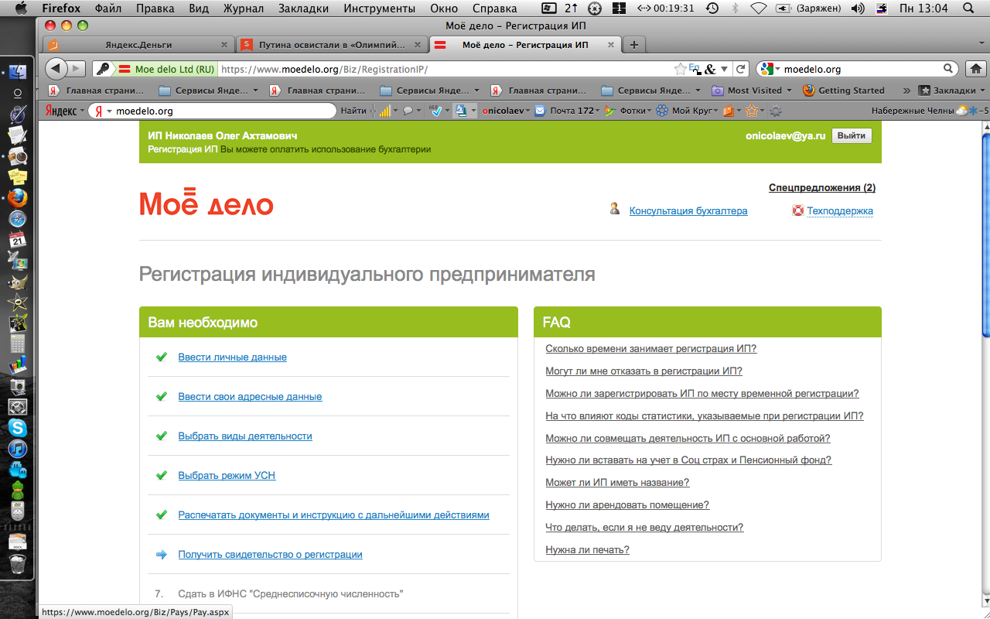Click the Выйти logout button
Image resolution: width=990 pixels, height=619 pixels.
852,135
